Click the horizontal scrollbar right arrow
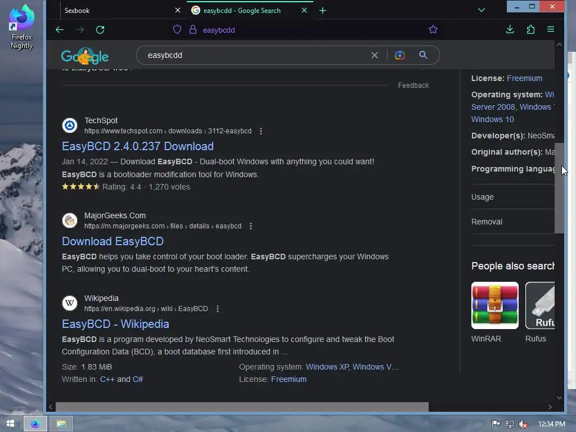The width and height of the screenshot is (576, 432). click(550, 407)
